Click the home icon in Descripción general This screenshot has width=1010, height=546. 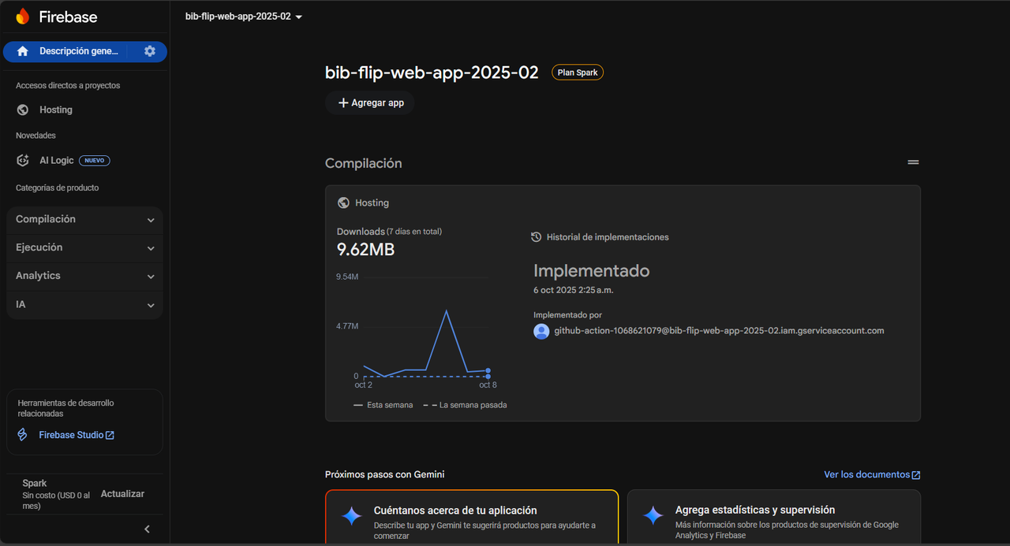pos(22,51)
